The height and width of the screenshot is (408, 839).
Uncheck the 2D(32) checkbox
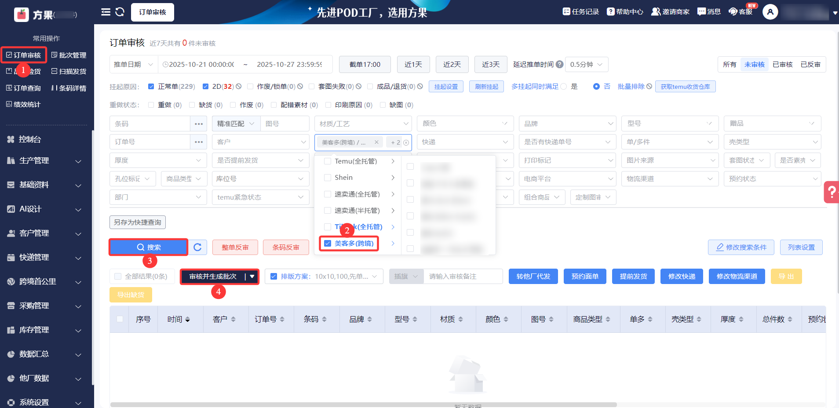(205, 87)
